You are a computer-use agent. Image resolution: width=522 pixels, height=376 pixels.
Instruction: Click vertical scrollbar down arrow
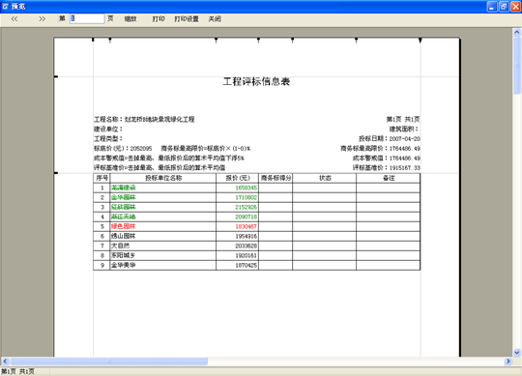[x=516, y=353]
